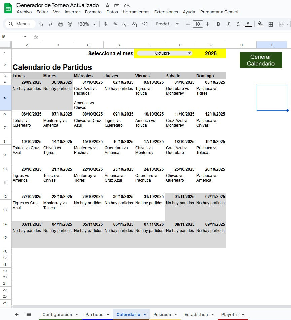The width and height of the screenshot is (291, 320).
Task: Open the zoom level dropdown
Action: tap(86, 24)
